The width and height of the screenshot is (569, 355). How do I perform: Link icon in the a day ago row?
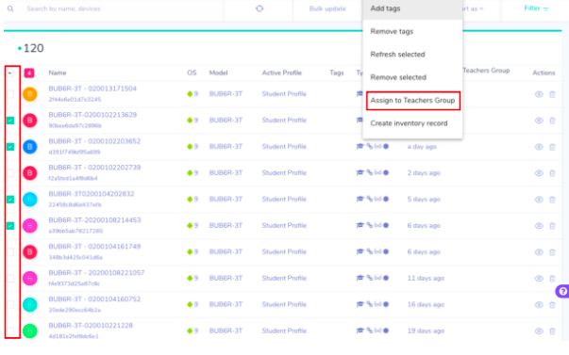pyautogui.click(x=369, y=146)
